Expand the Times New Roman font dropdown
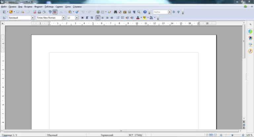The height and width of the screenshot is (137, 254). 63,18
